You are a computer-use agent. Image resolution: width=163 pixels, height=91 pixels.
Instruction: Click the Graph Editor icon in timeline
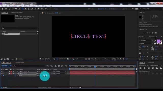coord(66,66)
